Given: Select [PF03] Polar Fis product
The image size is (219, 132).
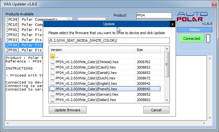Looking at the screenshot, I should (24, 40).
